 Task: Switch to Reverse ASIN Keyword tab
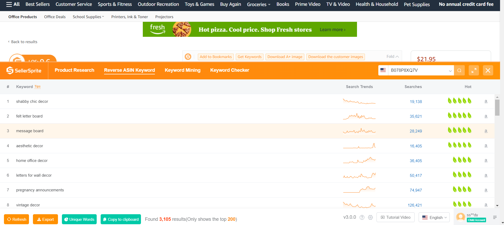click(129, 70)
